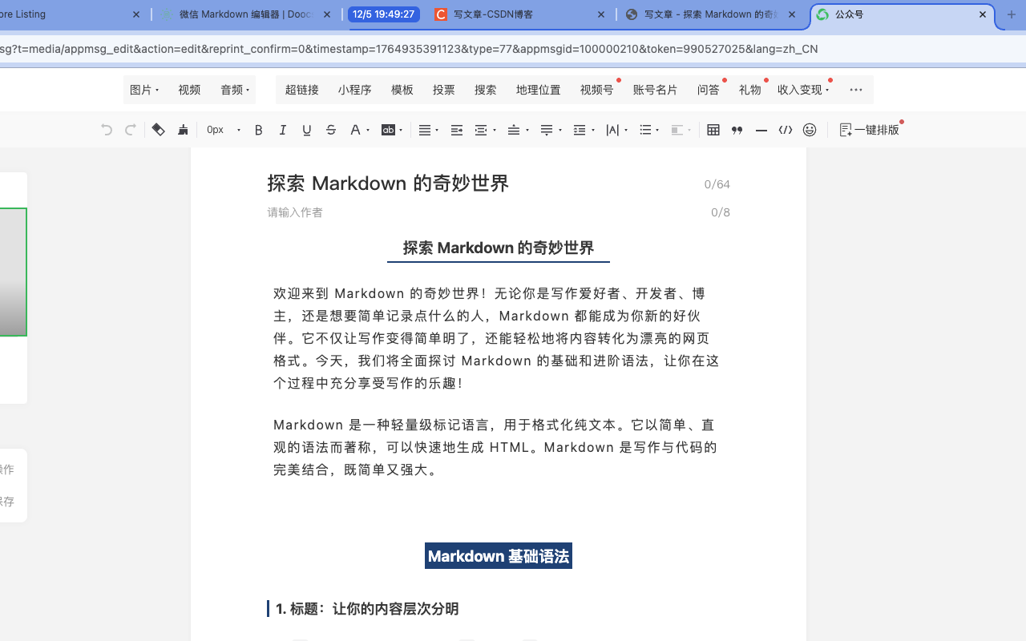The height and width of the screenshot is (641, 1026).
Task: Open the 超链接 insert menu
Action: (x=302, y=90)
